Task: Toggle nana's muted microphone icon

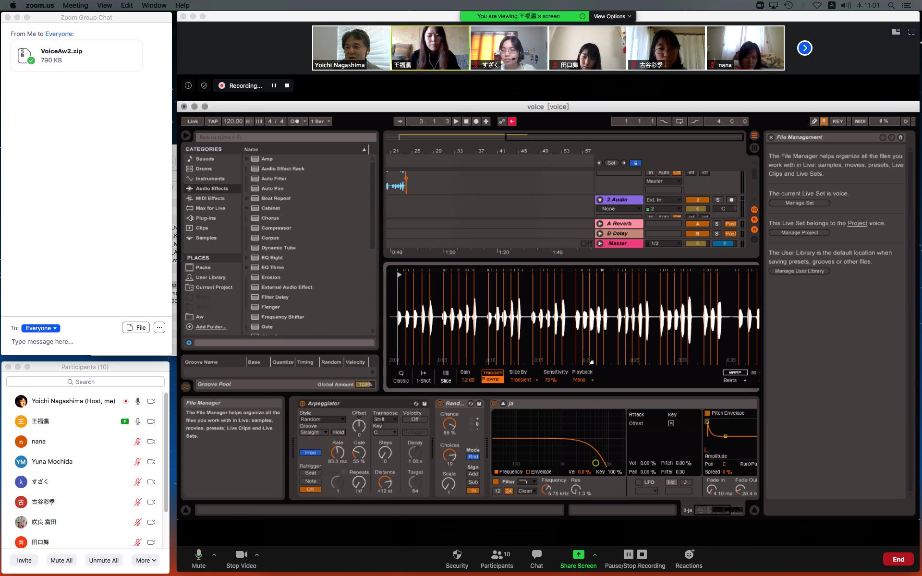Action: pyautogui.click(x=138, y=442)
